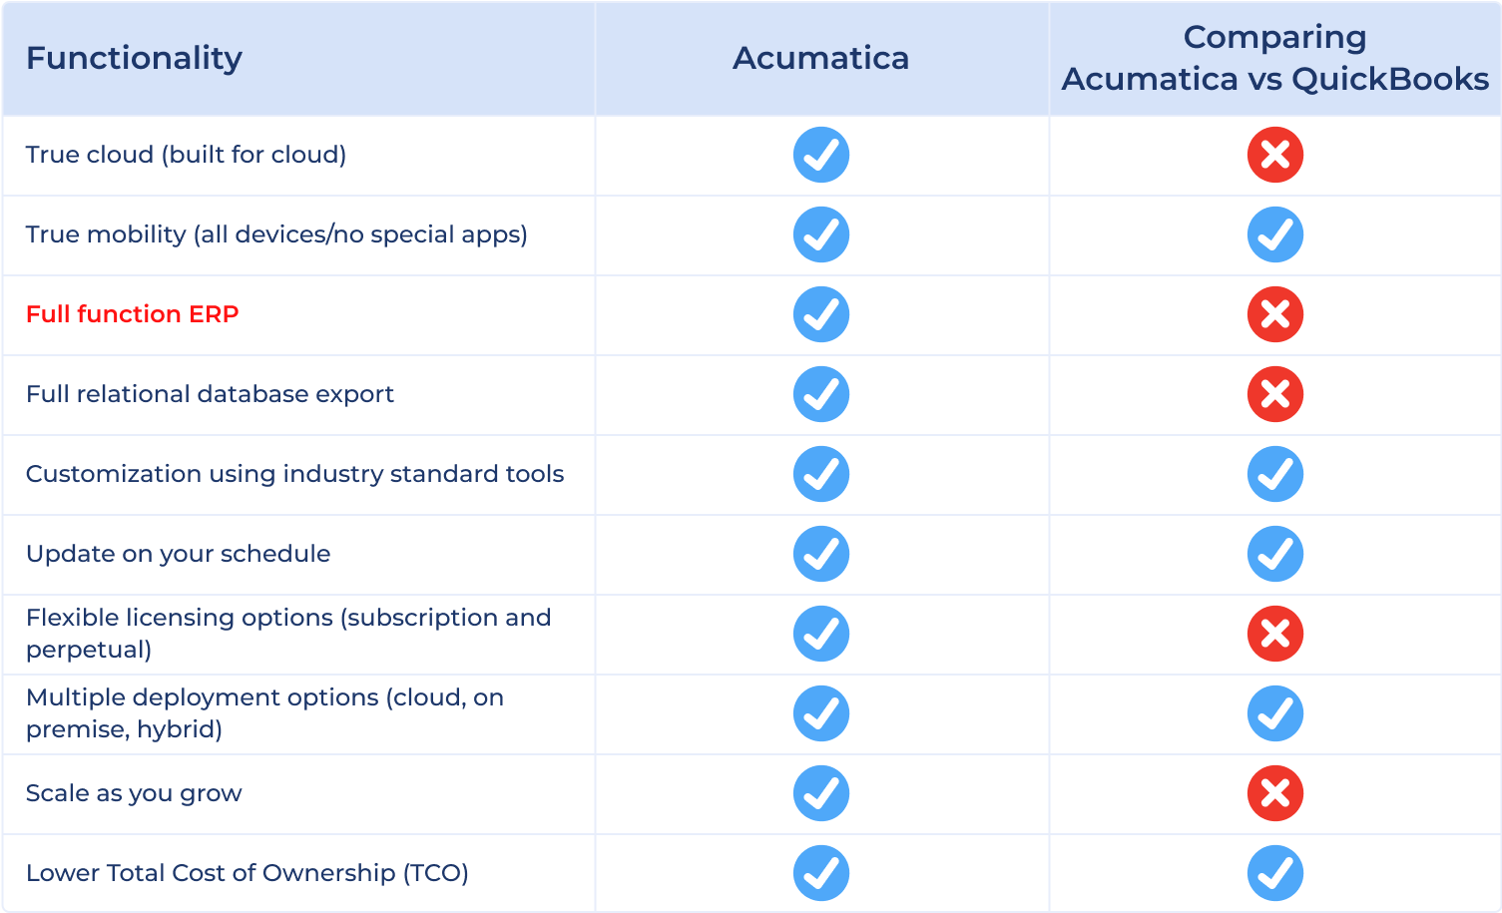
Task: Click Comparing Acumatica vs QuickBooks header
Action: (x=1275, y=58)
